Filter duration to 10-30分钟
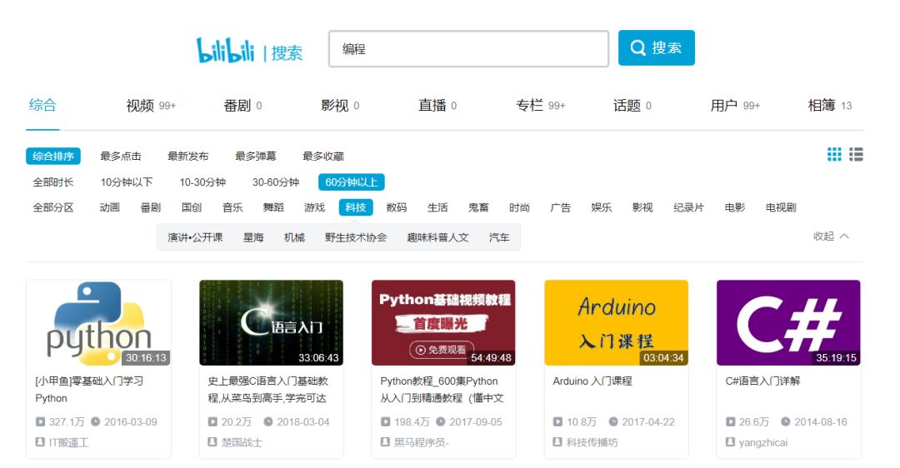Viewport: 900px width, 468px height. pyautogui.click(x=202, y=182)
